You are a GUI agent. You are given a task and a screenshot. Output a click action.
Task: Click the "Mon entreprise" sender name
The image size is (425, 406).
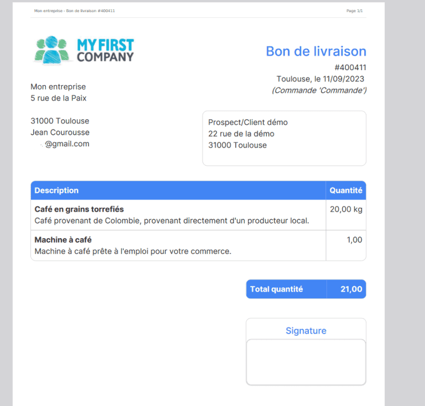click(58, 87)
